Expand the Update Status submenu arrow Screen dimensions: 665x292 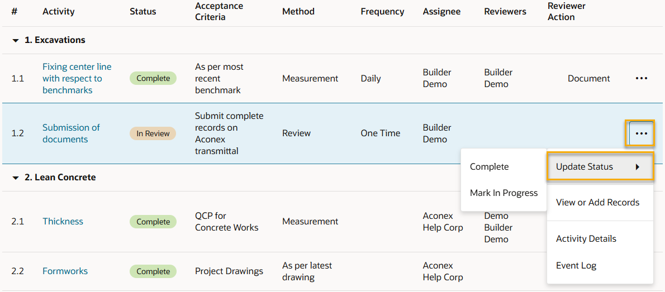[x=638, y=167]
